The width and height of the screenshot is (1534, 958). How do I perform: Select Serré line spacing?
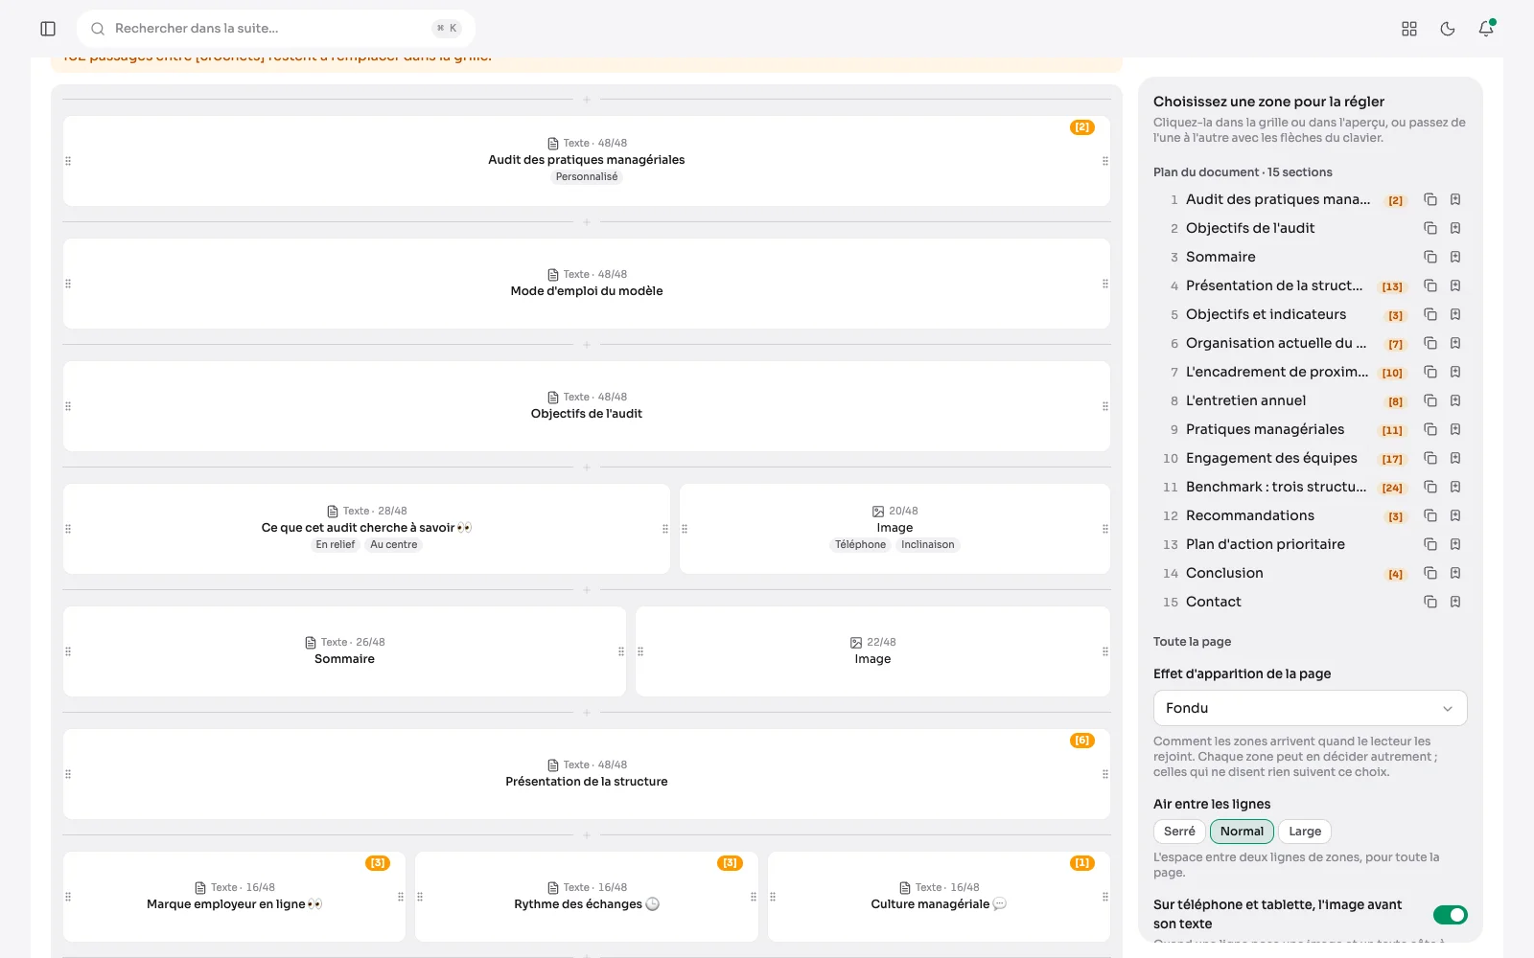point(1179,832)
